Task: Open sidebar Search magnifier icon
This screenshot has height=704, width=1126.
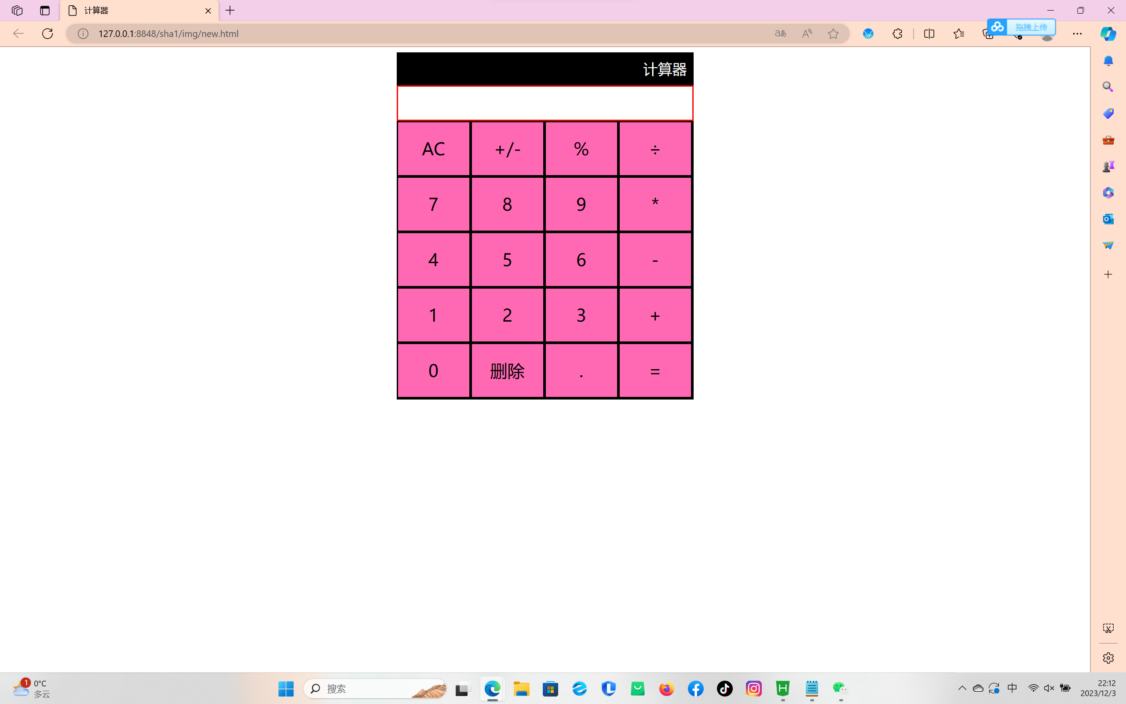Action: (1108, 87)
